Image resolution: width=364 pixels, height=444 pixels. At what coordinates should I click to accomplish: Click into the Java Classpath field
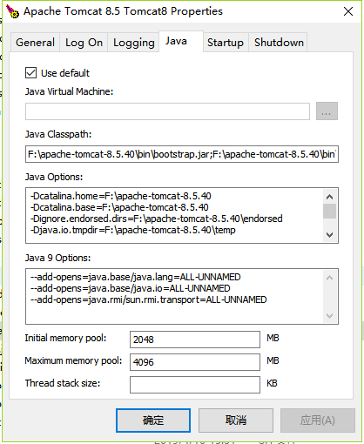tap(182, 154)
